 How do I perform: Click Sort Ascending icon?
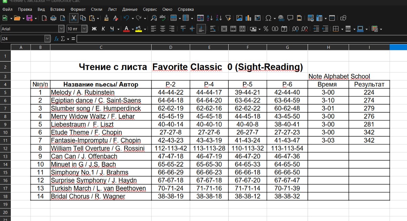210,18
